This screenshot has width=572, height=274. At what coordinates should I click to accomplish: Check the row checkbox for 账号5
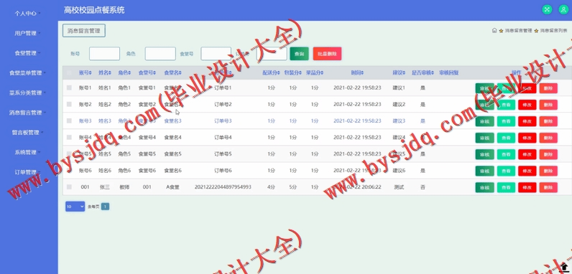click(69, 153)
